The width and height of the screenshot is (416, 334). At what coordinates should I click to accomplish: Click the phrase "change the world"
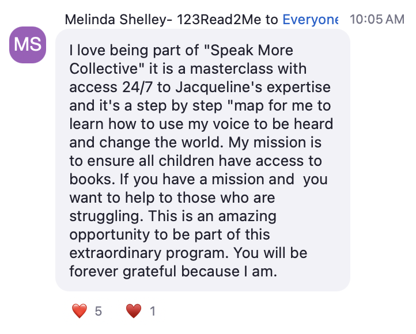tap(148, 142)
